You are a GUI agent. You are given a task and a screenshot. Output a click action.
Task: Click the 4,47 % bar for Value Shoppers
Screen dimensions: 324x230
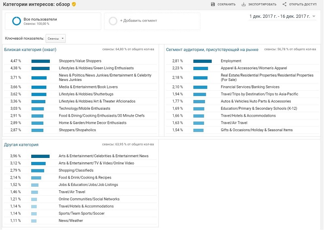(x=40, y=61)
